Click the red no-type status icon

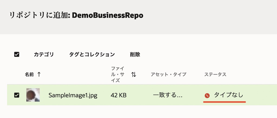click(207, 95)
